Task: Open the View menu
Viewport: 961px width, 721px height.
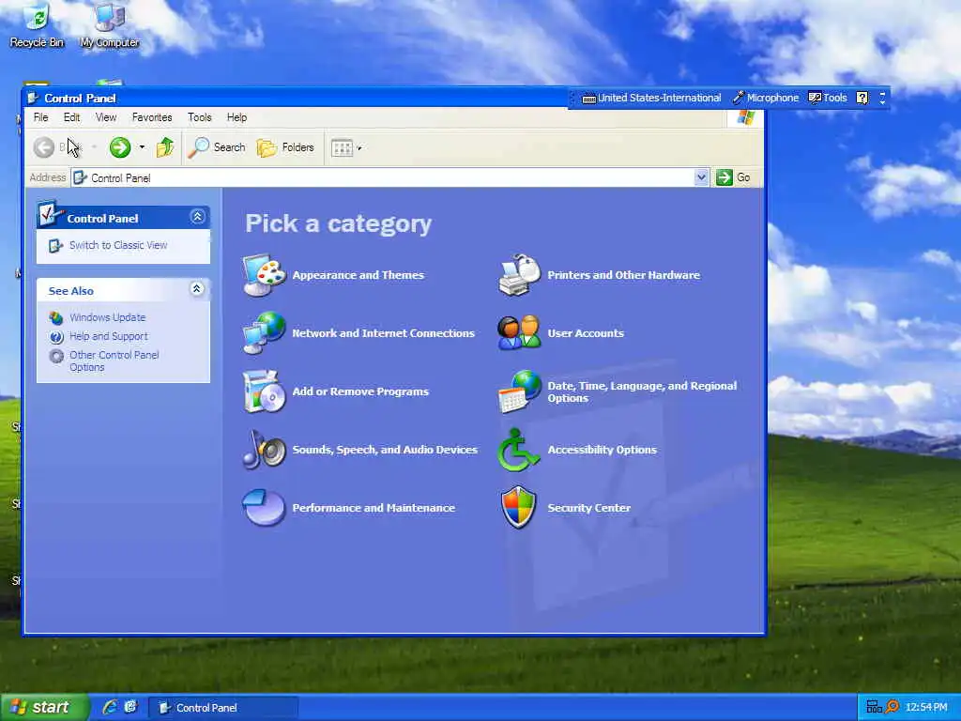Action: pyautogui.click(x=106, y=117)
